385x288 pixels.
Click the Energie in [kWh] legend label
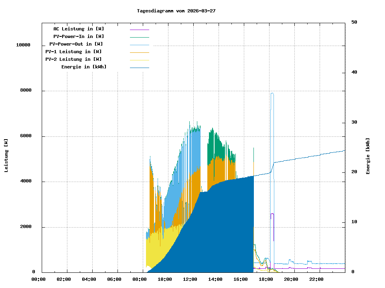pos(84,67)
